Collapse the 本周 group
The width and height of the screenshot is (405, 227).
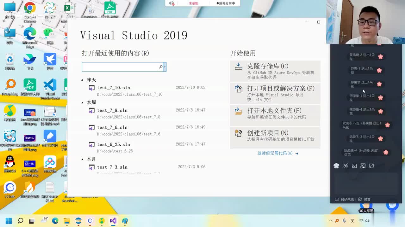(x=83, y=103)
